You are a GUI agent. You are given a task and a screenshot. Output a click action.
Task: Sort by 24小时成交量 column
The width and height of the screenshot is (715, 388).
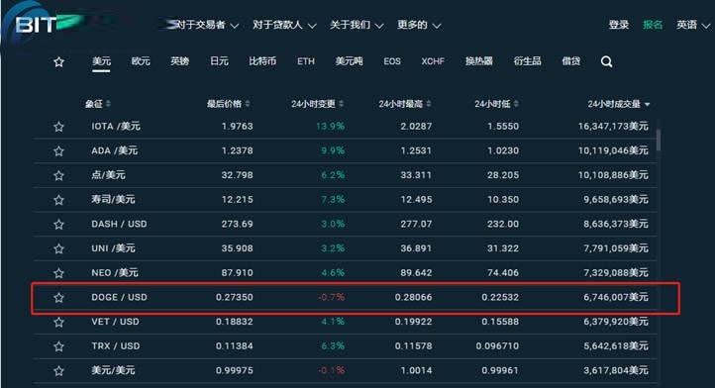618,104
